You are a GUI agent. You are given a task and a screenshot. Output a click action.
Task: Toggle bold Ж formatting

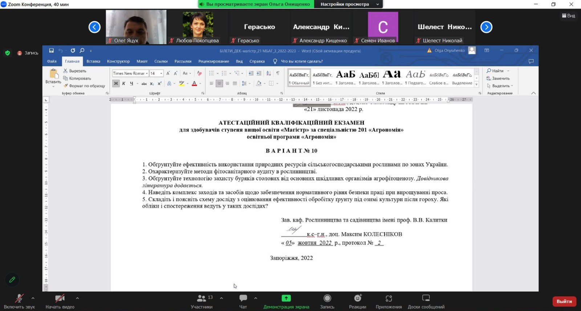(x=116, y=83)
